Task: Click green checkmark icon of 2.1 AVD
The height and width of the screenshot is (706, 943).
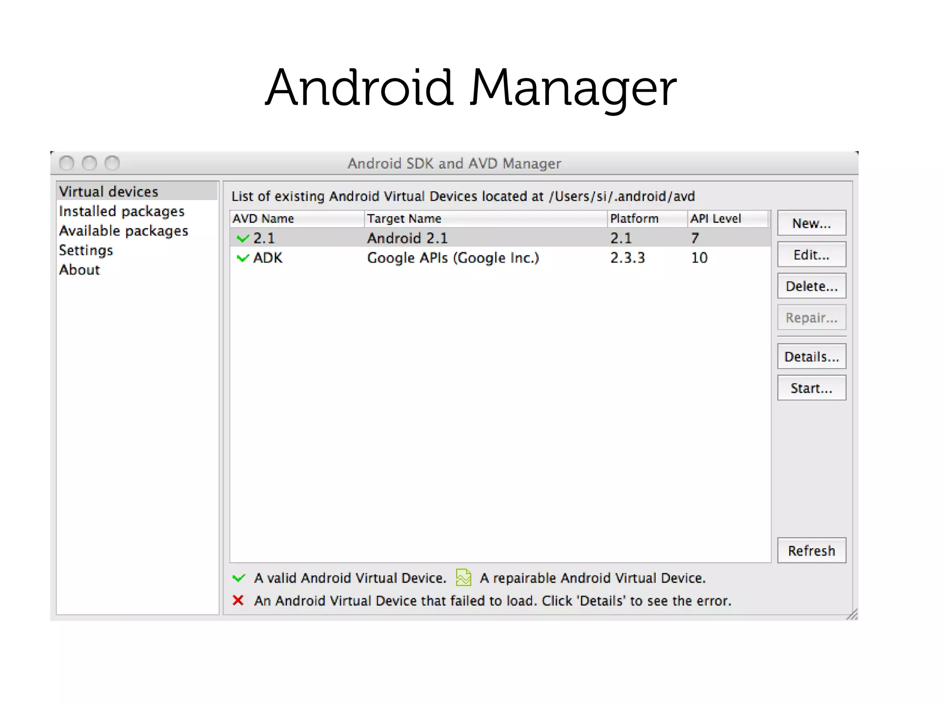Action: [x=243, y=238]
